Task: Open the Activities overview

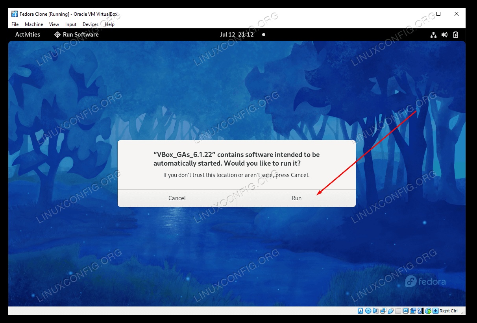Action: coord(28,35)
